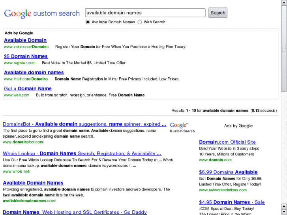Viewport: 287px width, 215px height.
Task: Click the www.web.com URL text
Action: (17, 95)
